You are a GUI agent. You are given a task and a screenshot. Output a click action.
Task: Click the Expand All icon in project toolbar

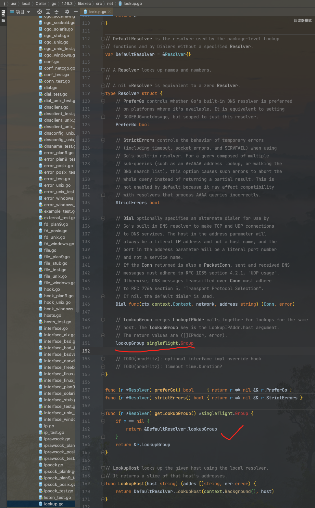(x=48, y=12)
